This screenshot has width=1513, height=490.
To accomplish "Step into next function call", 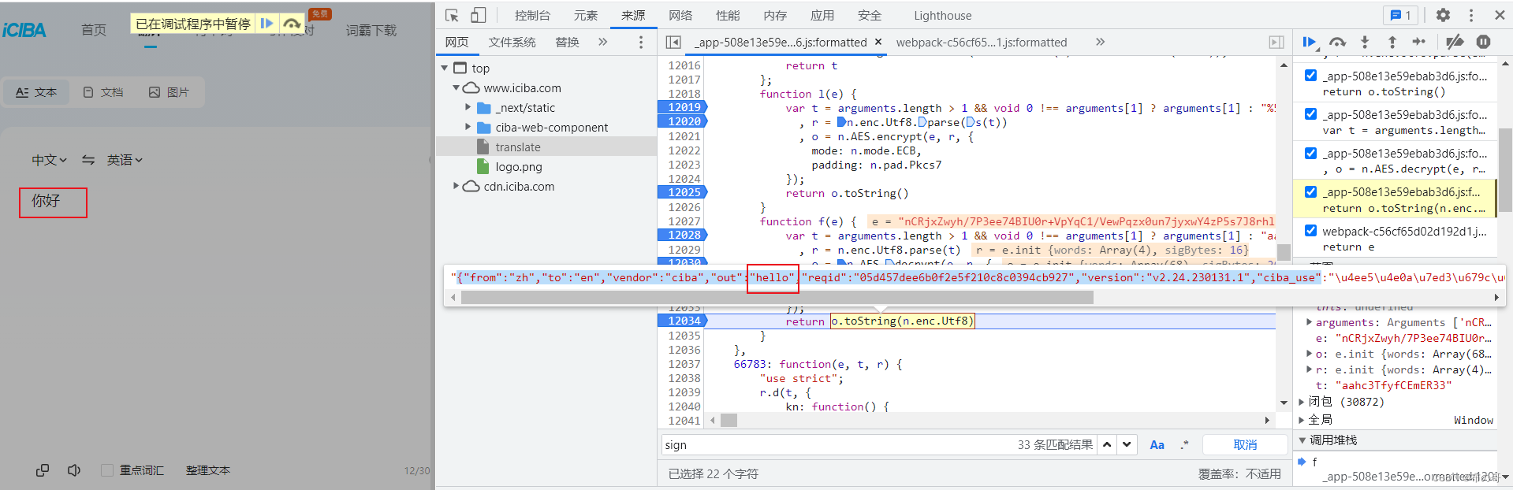I will point(1365,42).
